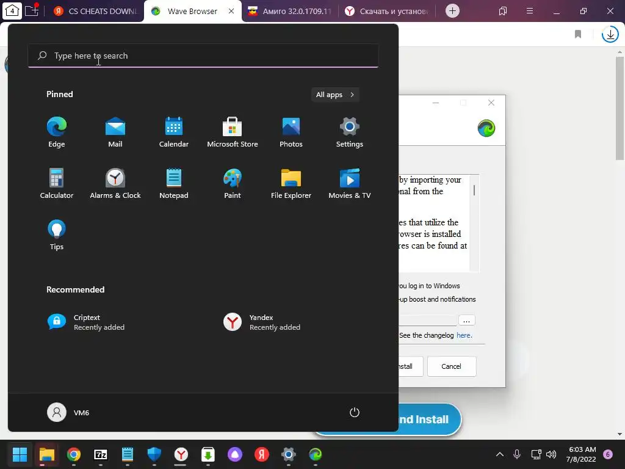Open the Settings gear on taskbar
Screen dimensions: 625x469
point(289,454)
